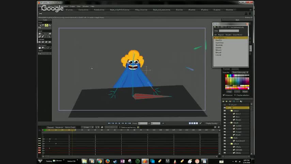Click the Play button in playback controls

click(119, 123)
